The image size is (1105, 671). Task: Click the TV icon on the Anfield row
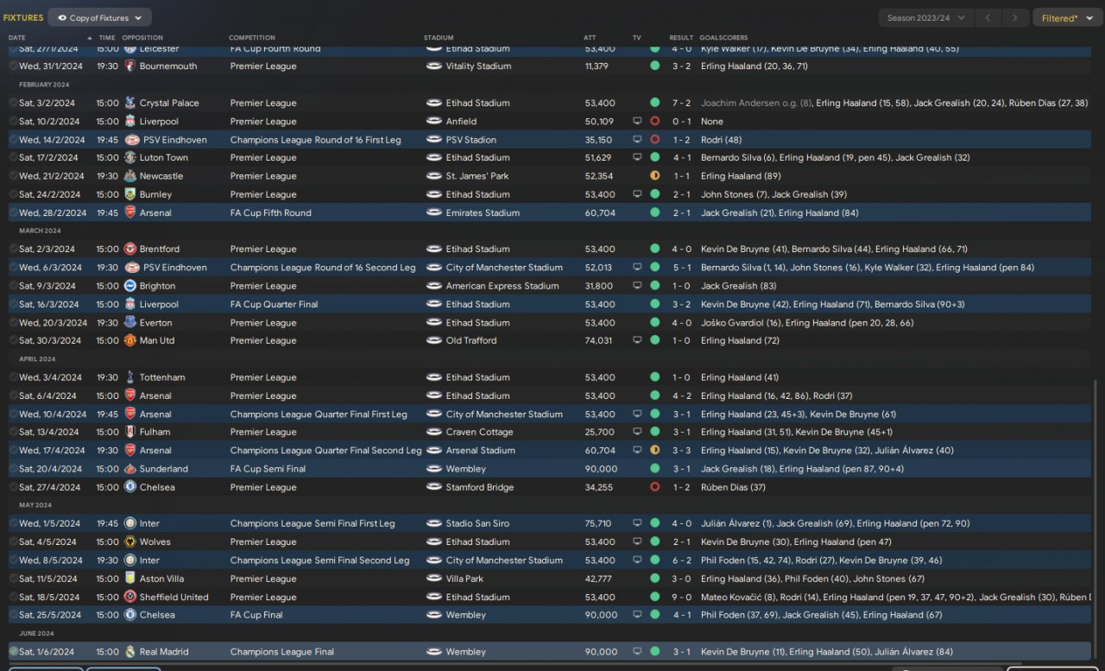(637, 122)
